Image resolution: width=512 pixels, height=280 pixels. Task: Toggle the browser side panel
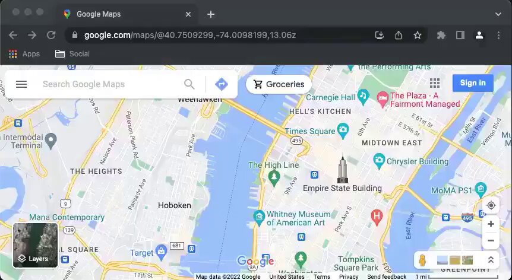[x=460, y=35]
